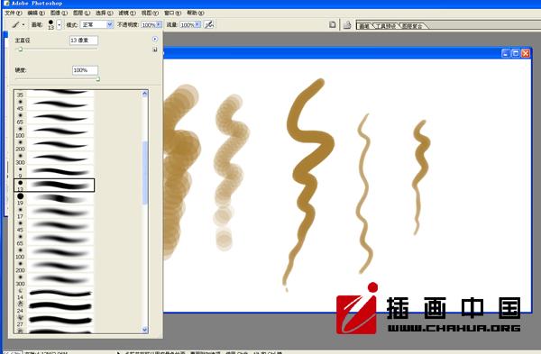Viewport: 541px width, 354px height.
Task: Click the brush list scroll down arrow
Action: pyautogui.click(x=145, y=330)
